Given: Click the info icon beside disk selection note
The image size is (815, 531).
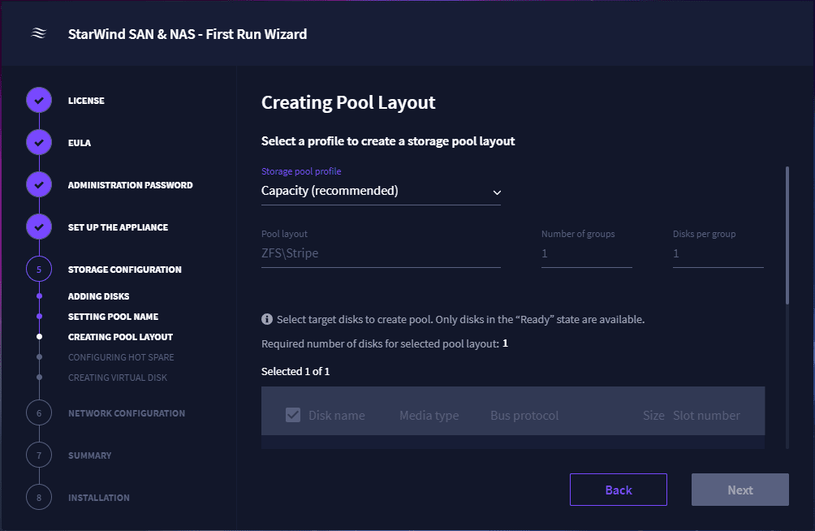Looking at the screenshot, I should (x=266, y=319).
